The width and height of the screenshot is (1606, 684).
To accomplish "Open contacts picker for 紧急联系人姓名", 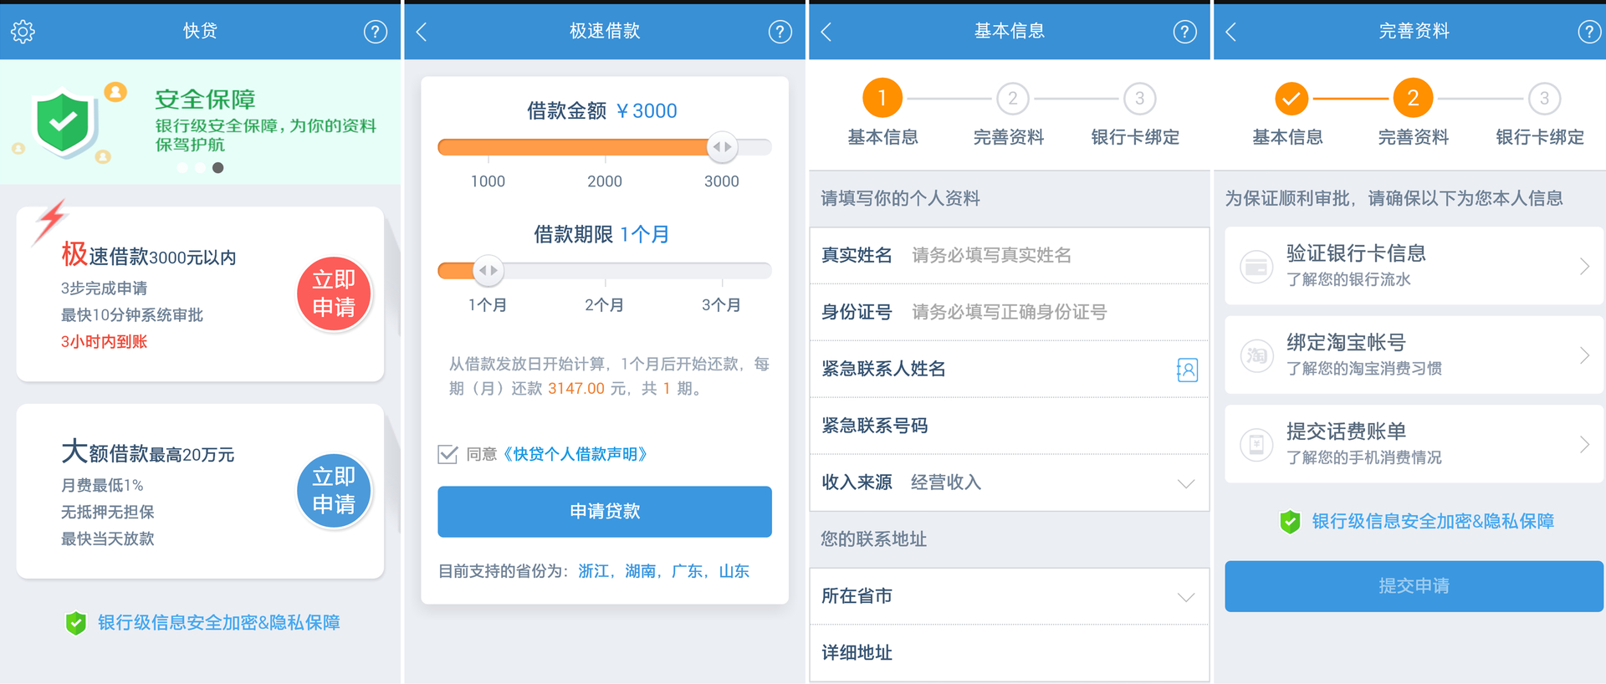I will [x=1186, y=370].
